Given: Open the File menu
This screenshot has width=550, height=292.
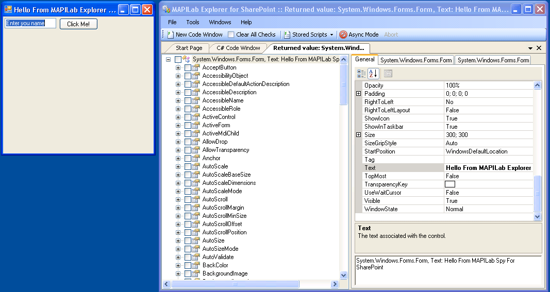Looking at the screenshot, I should pyautogui.click(x=172, y=22).
